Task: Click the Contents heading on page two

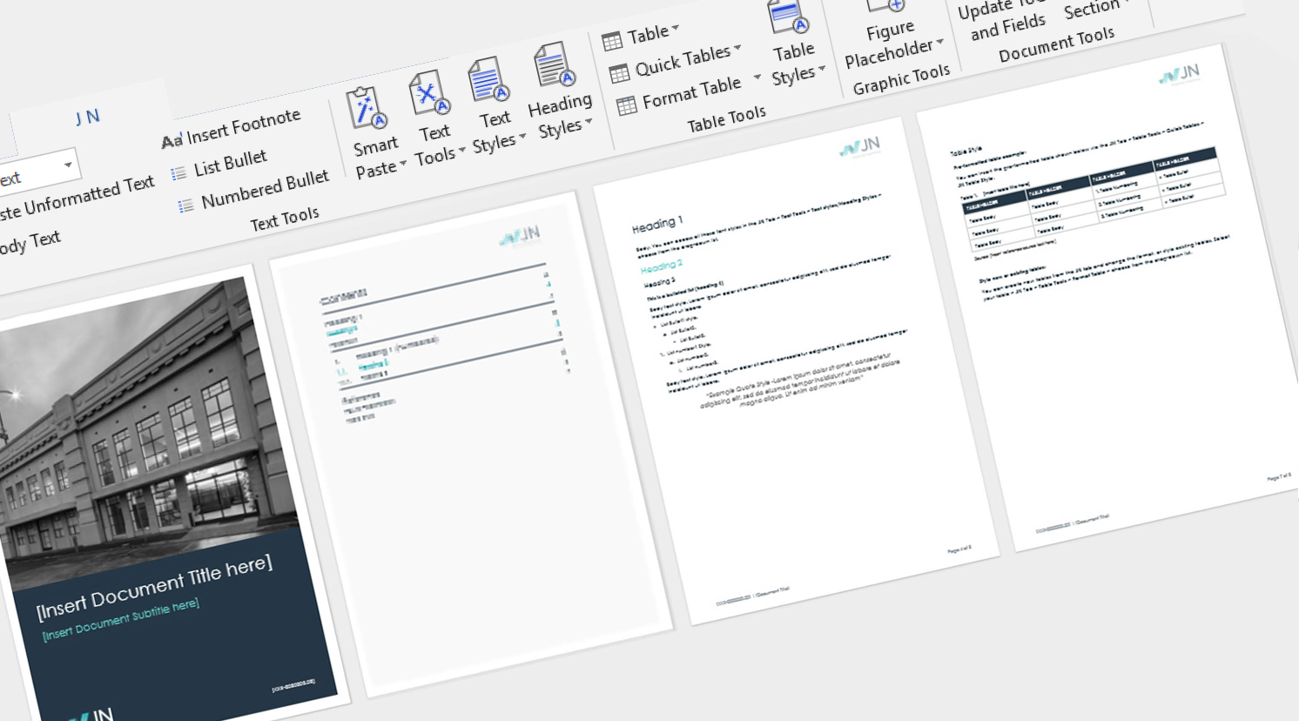Action: tap(344, 297)
